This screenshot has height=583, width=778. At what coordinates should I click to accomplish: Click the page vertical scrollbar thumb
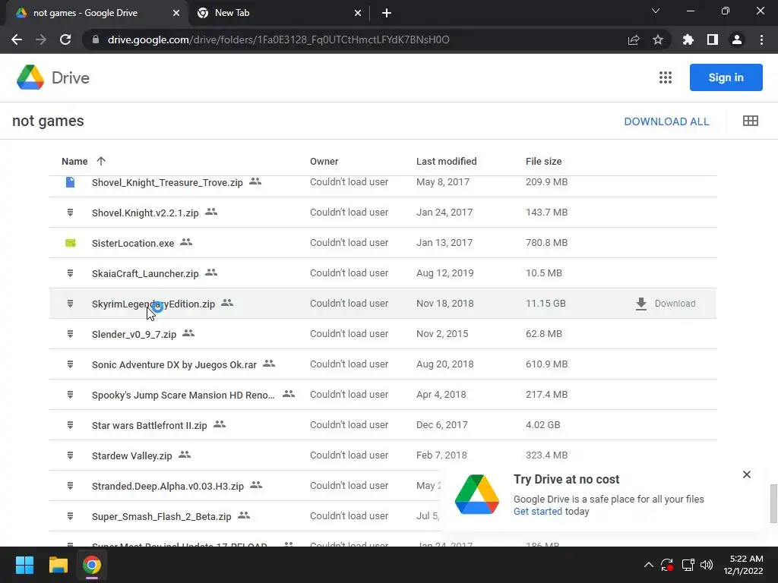click(773, 504)
